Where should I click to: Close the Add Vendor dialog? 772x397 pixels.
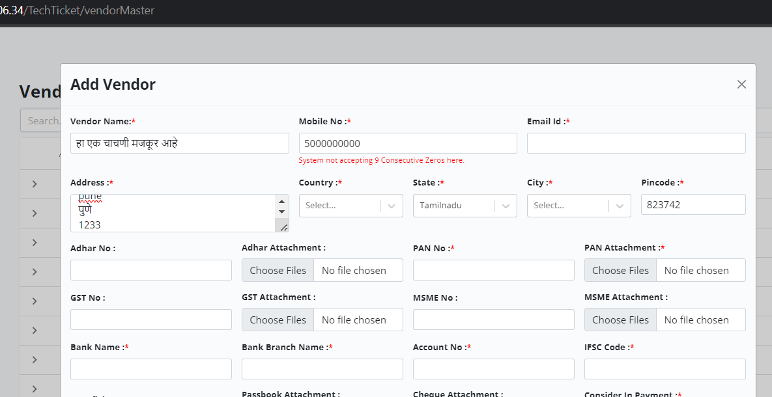click(x=741, y=85)
